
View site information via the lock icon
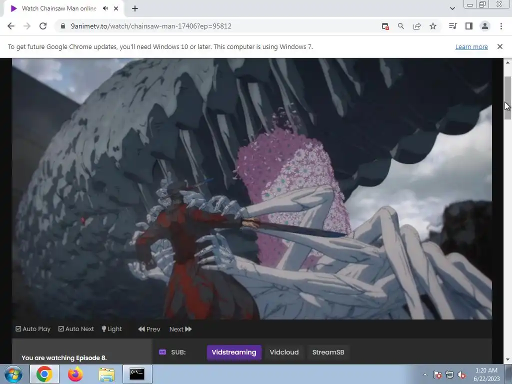click(63, 26)
